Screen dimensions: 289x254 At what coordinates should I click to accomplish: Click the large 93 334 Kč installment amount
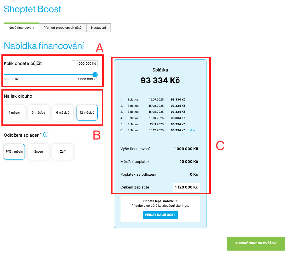pos(160,80)
